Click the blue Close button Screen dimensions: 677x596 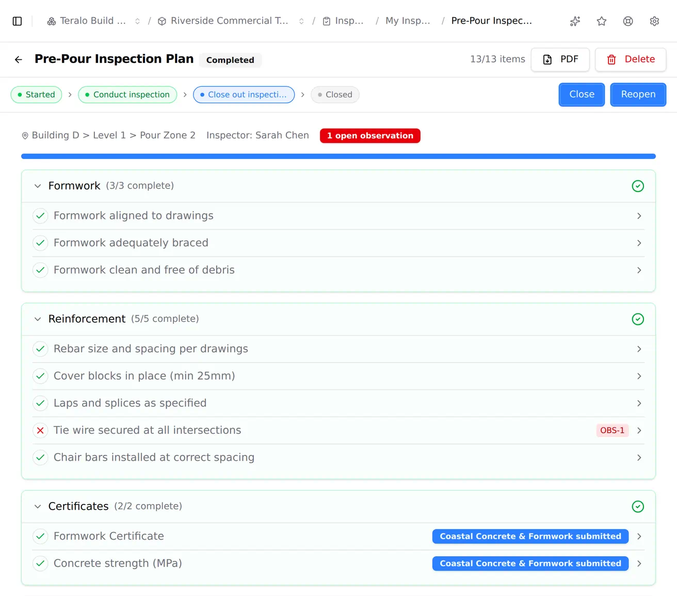(x=582, y=95)
